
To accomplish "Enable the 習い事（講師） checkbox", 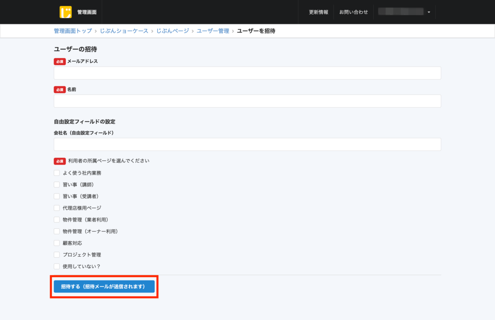I will point(57,185).
